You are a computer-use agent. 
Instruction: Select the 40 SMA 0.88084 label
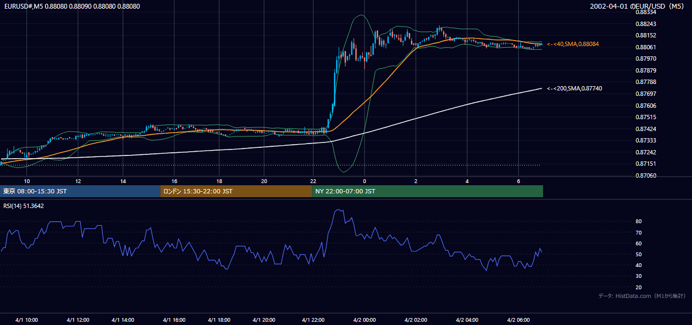(573, 44)
